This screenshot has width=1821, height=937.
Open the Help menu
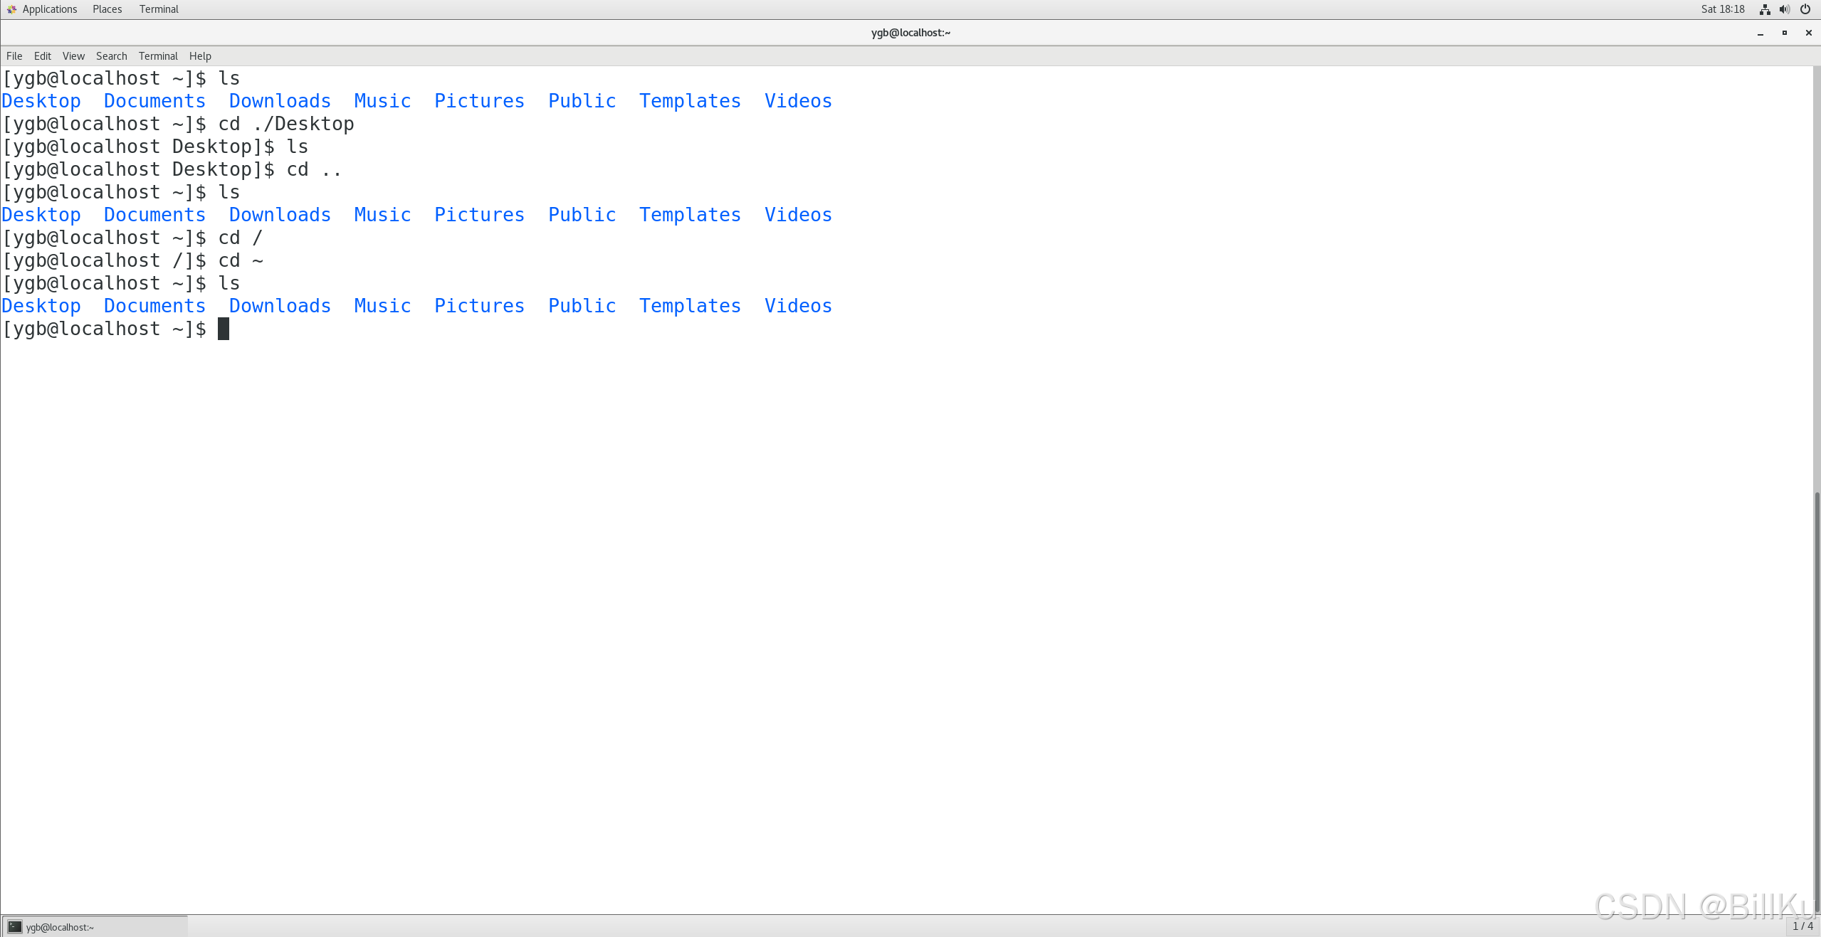click(x=200, y=56)
